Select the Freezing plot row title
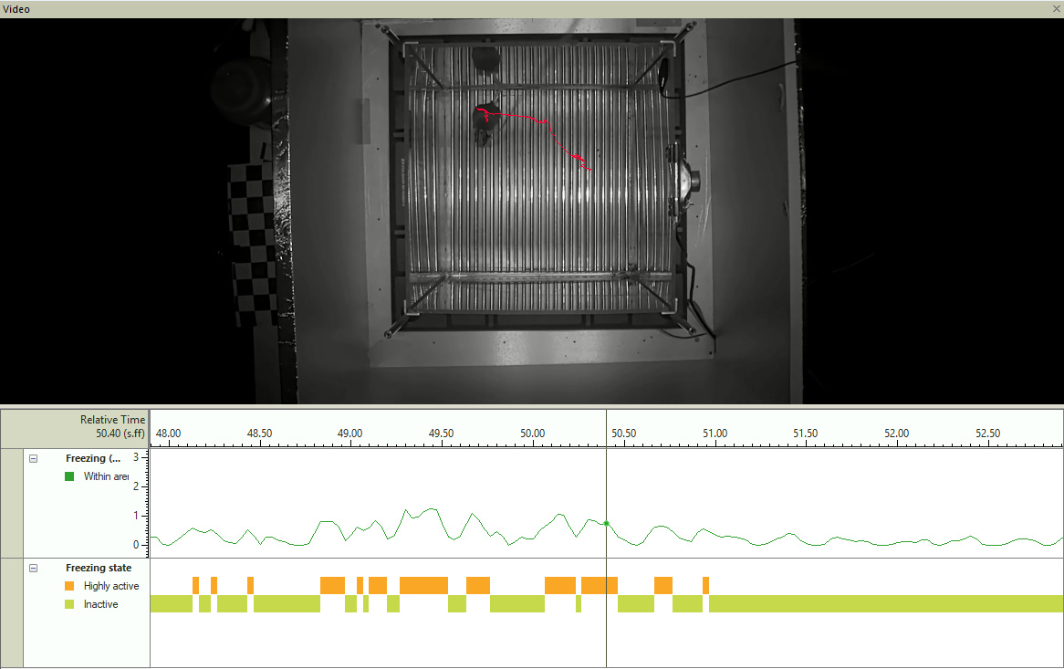1064x669 pixels. click(x=93, y=458)
